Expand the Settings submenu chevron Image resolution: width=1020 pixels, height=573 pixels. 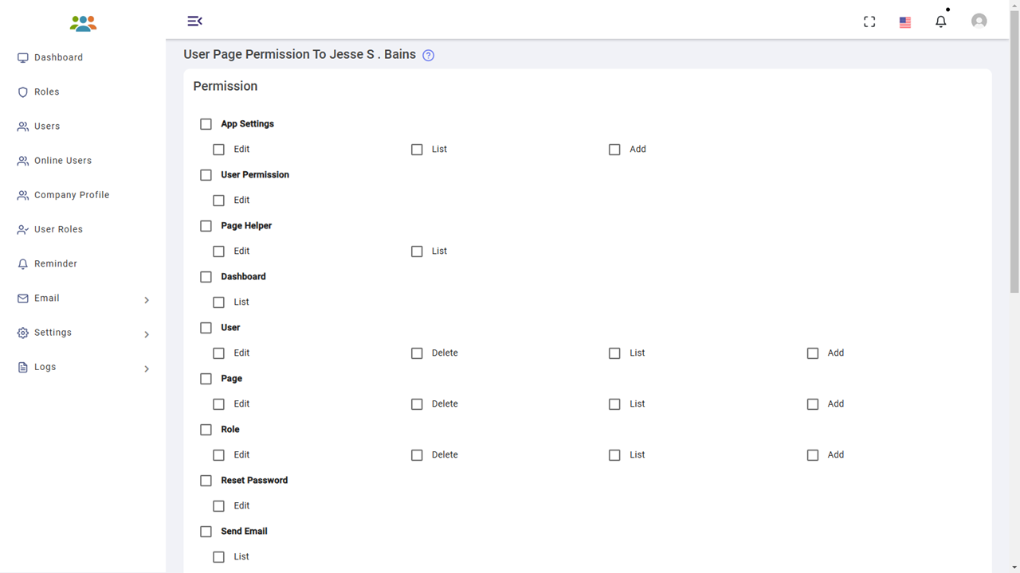click(147, 334)
